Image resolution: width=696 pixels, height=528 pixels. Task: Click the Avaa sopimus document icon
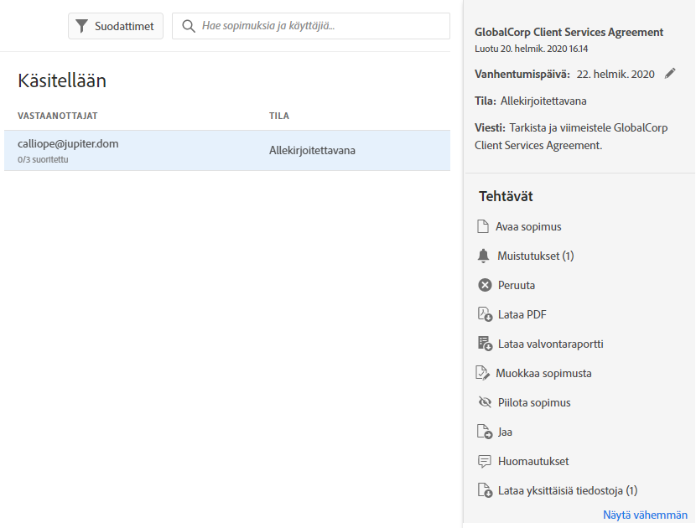pos(483,226)
